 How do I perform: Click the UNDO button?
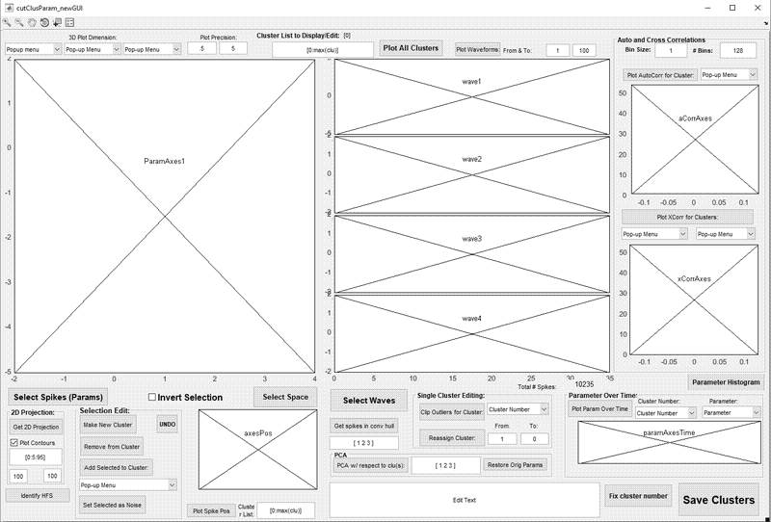pos(167,425)
